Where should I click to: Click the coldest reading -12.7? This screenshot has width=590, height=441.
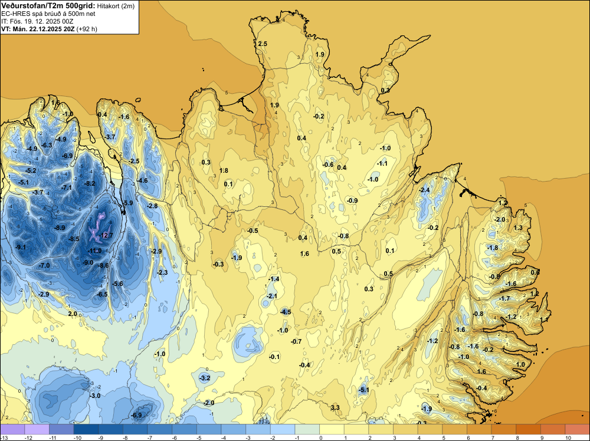(x=106, y=236)
